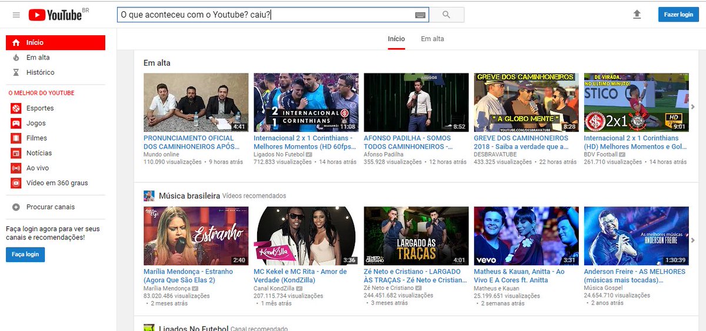The height and width of the screenshot is (331, 706).
Task: Open BDV Football 2x1 video thumbnail
Action: tap(636, 102)
